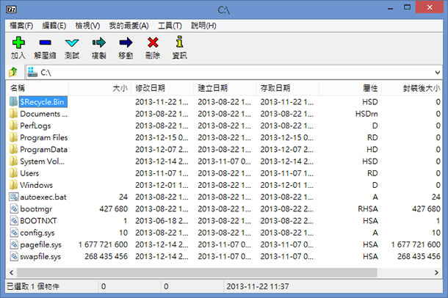Open the 編輯(E) Edit menu

point(54,26)
